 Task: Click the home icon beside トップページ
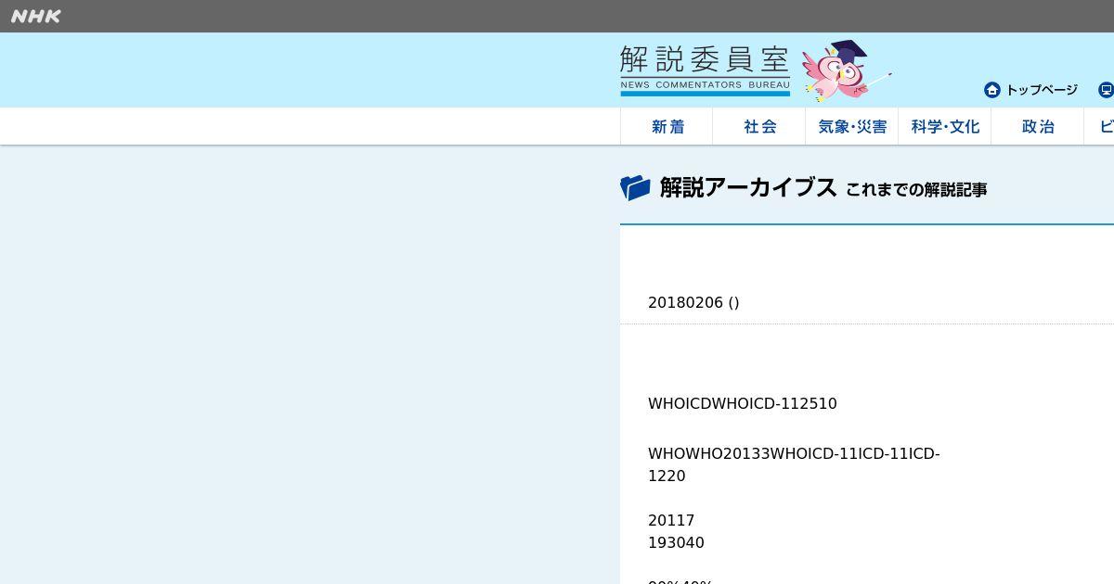tap(992, 90)
